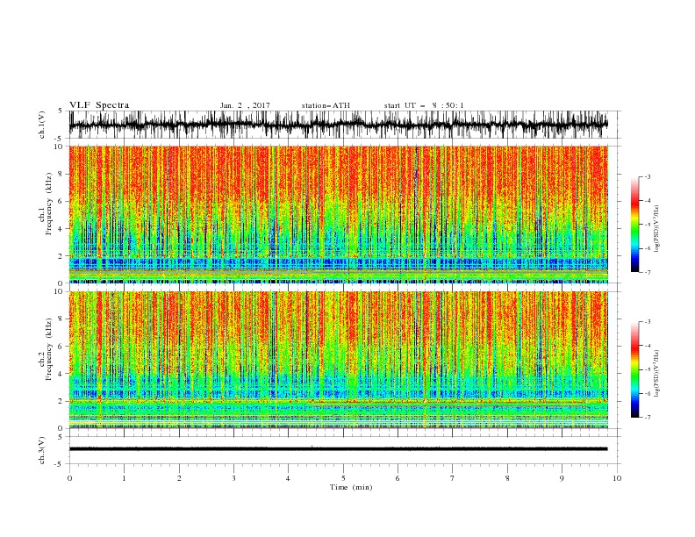Screen dimensions: 695x537
Task: Click the "-3" tick on the lower color bar
Action: point(648,322)
